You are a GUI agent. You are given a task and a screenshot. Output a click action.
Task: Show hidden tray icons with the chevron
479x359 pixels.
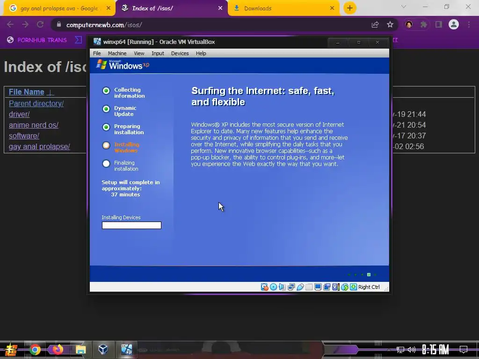pyautogui.click(x=389, y=350)
